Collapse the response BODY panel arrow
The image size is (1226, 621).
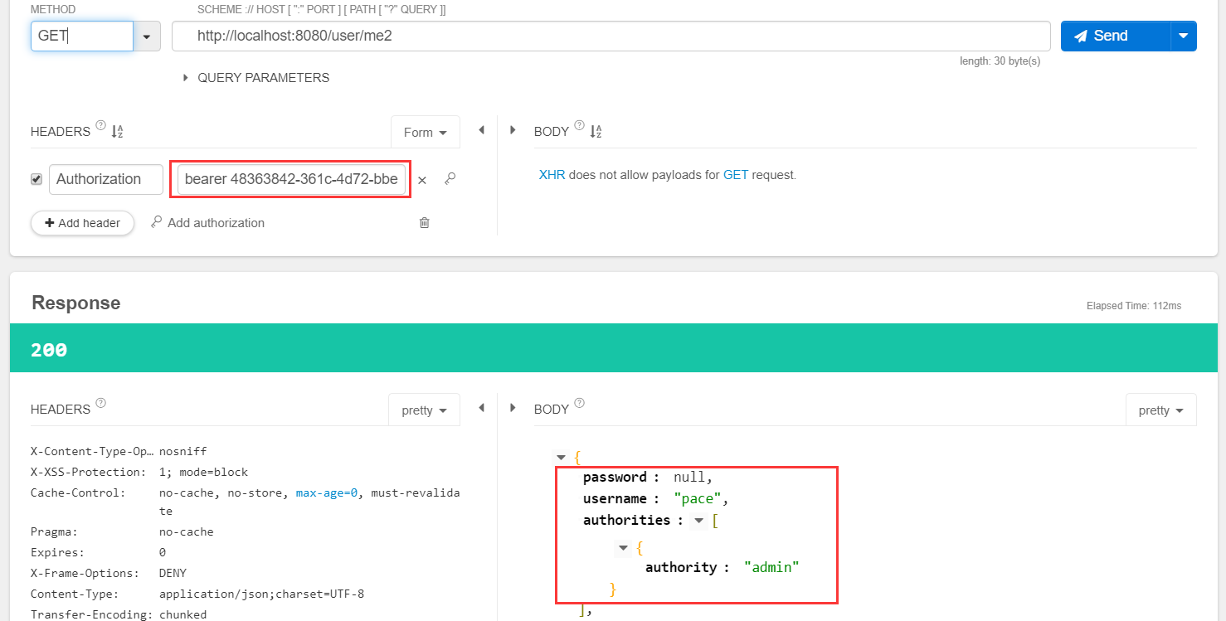click(513, 408)
